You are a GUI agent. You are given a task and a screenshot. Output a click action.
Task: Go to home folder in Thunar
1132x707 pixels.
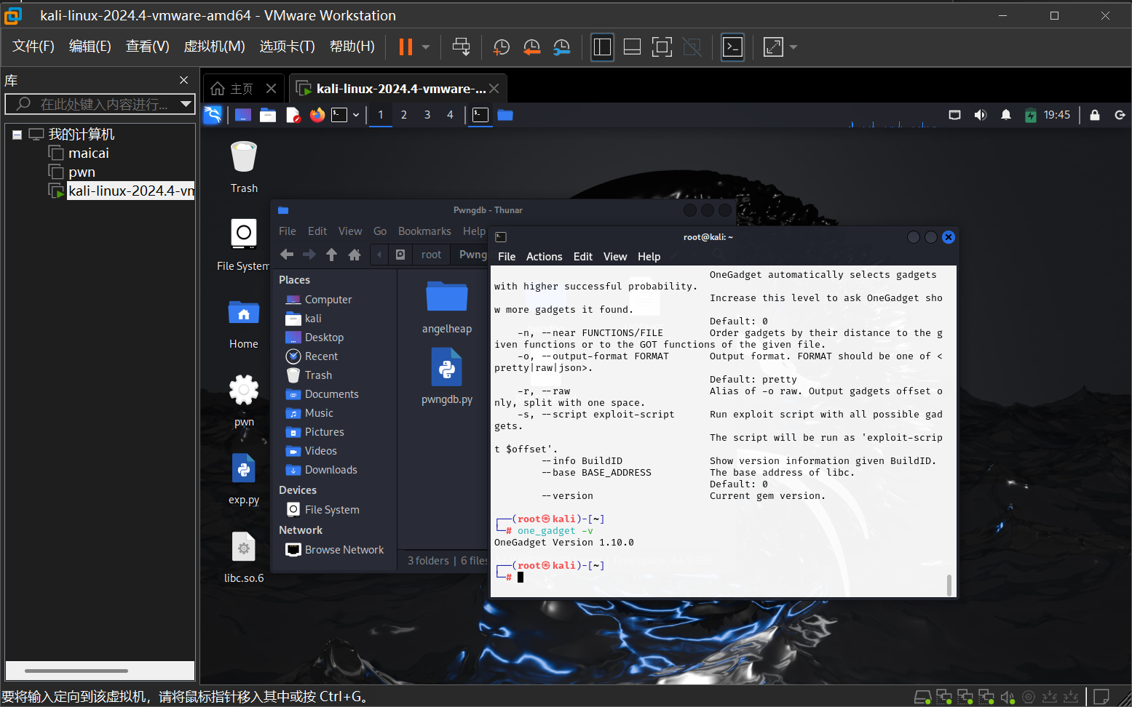tap(355, 255)
